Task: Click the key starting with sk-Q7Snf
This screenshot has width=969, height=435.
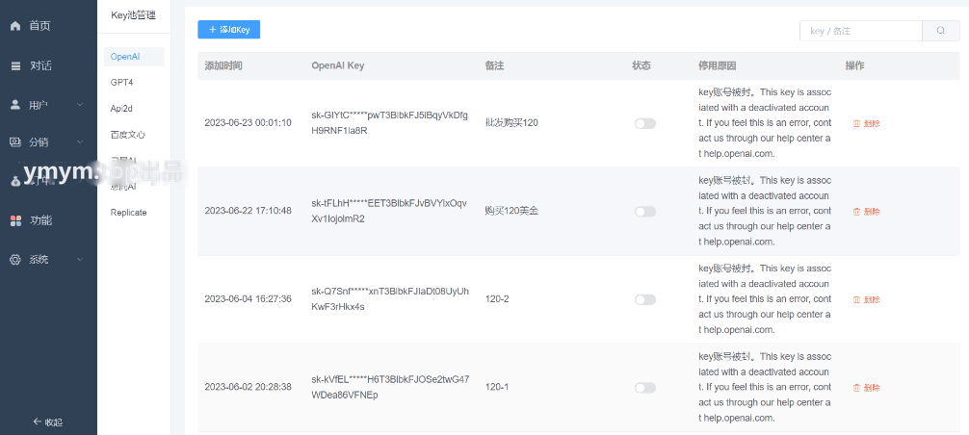Action: tap(390, 299)
